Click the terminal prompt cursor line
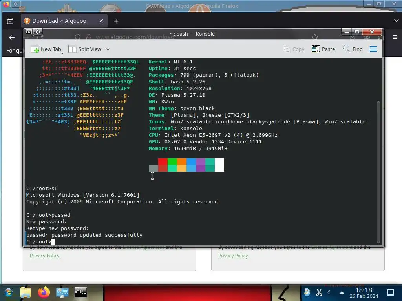 coord(40,241)
